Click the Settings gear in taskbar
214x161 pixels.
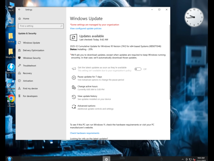coord(107,159)
